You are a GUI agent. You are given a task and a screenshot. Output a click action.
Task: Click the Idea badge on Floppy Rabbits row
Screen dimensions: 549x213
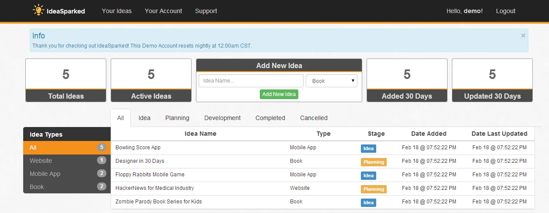[368, 175]
